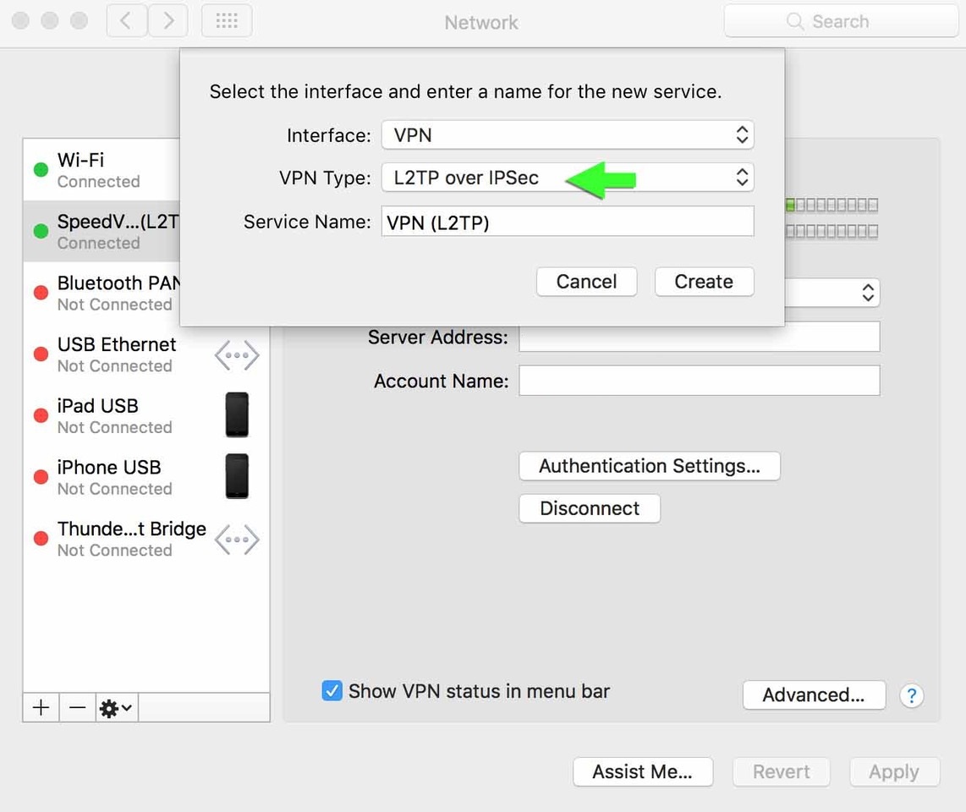Click the Service Name text field
Image resolution: width=966 pixels, height=812 pixels.
[567, 222]
